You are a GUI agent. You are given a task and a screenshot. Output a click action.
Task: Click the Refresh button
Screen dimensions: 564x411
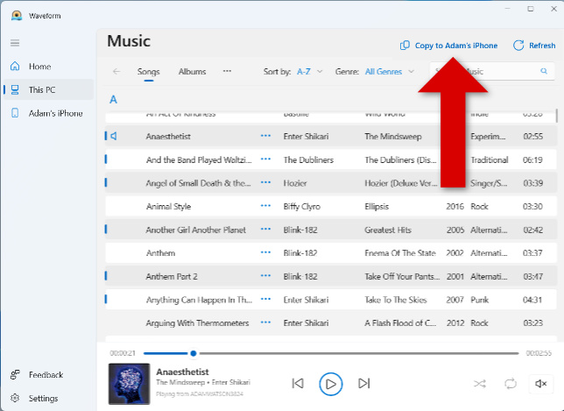534,46
